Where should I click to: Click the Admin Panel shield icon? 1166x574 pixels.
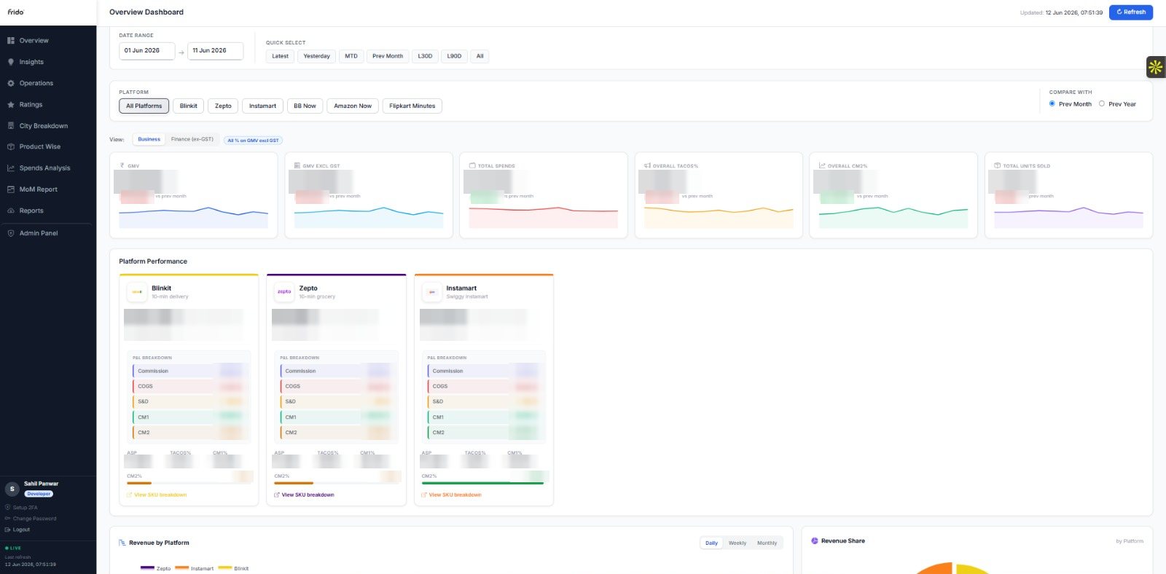click(x=11, y=233)
